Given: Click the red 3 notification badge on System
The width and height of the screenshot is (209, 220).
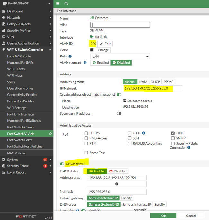Looking at the screenshot, I should 45,160.
